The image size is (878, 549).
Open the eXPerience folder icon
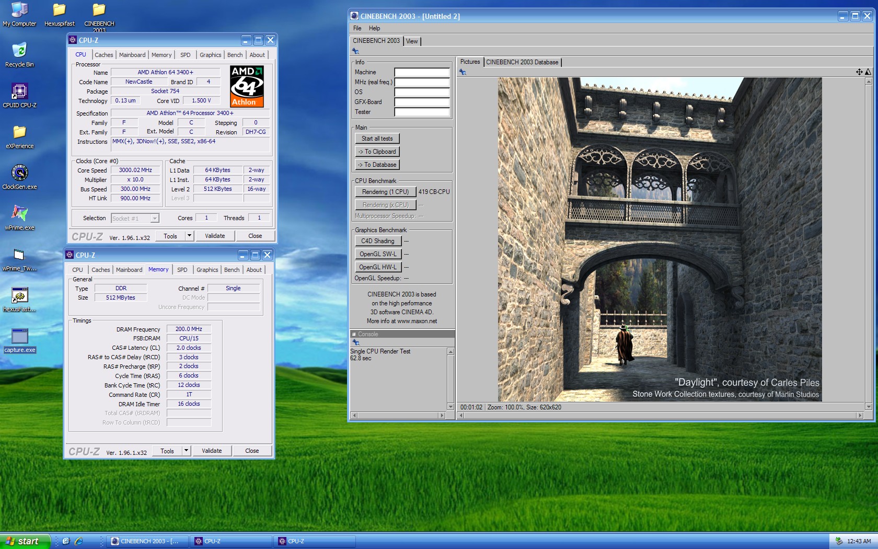click(19, 136)
